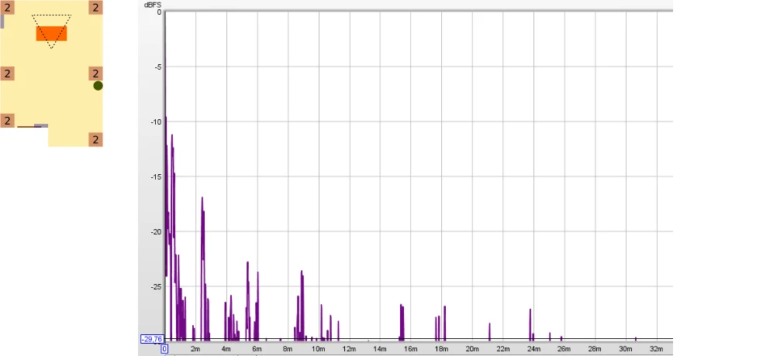Click the 12m label on the time axis
The image size is (763, 356).
click(349, 349)
